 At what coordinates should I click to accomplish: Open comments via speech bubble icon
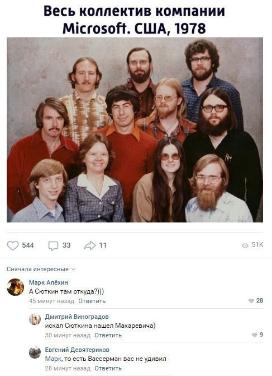coord(53,246)
